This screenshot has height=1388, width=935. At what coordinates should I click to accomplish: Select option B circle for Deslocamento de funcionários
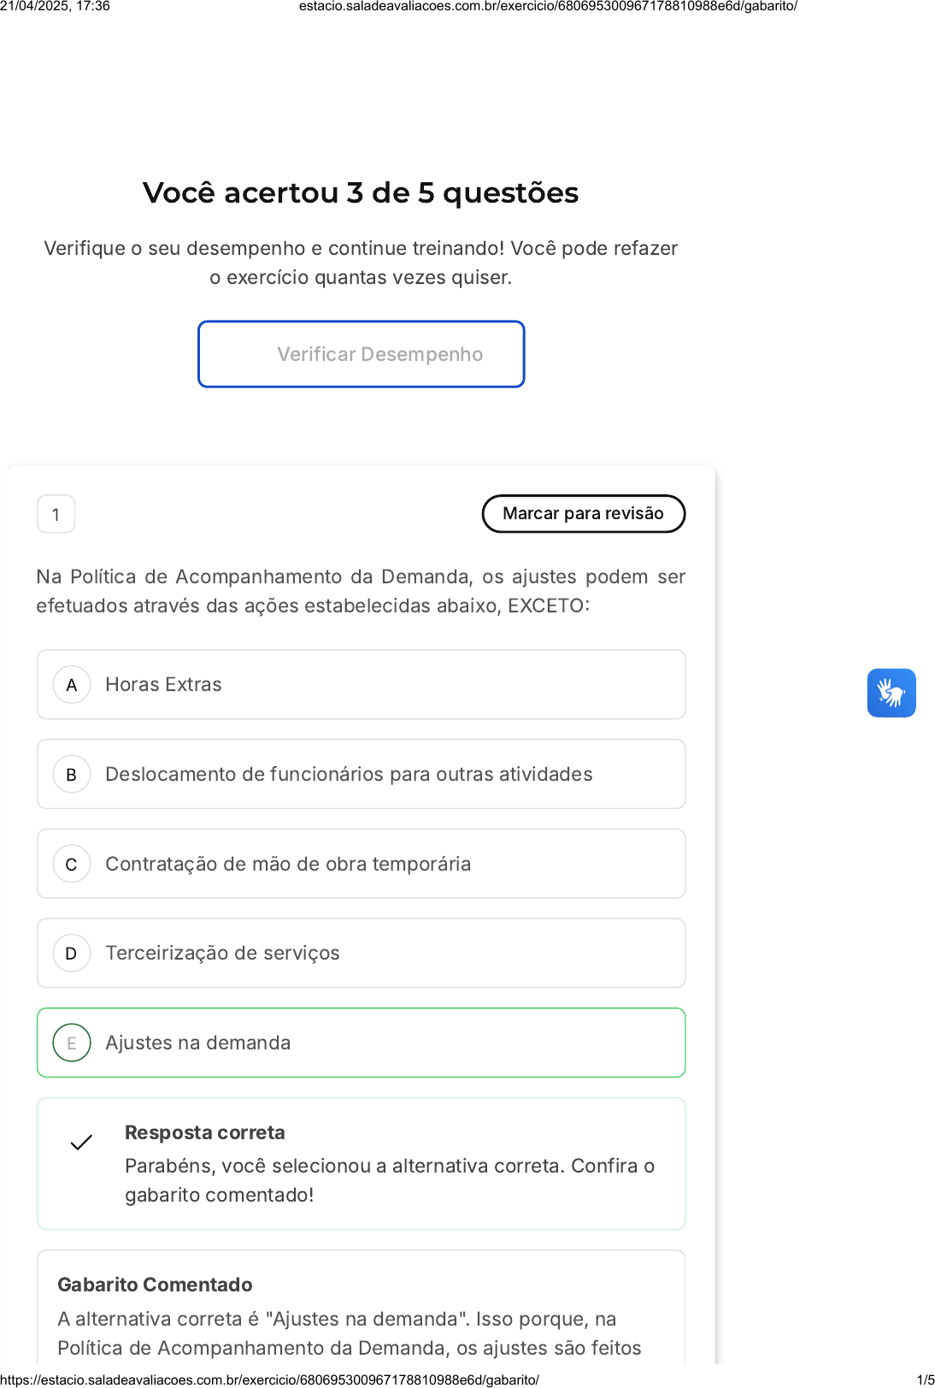pos(72,775)
